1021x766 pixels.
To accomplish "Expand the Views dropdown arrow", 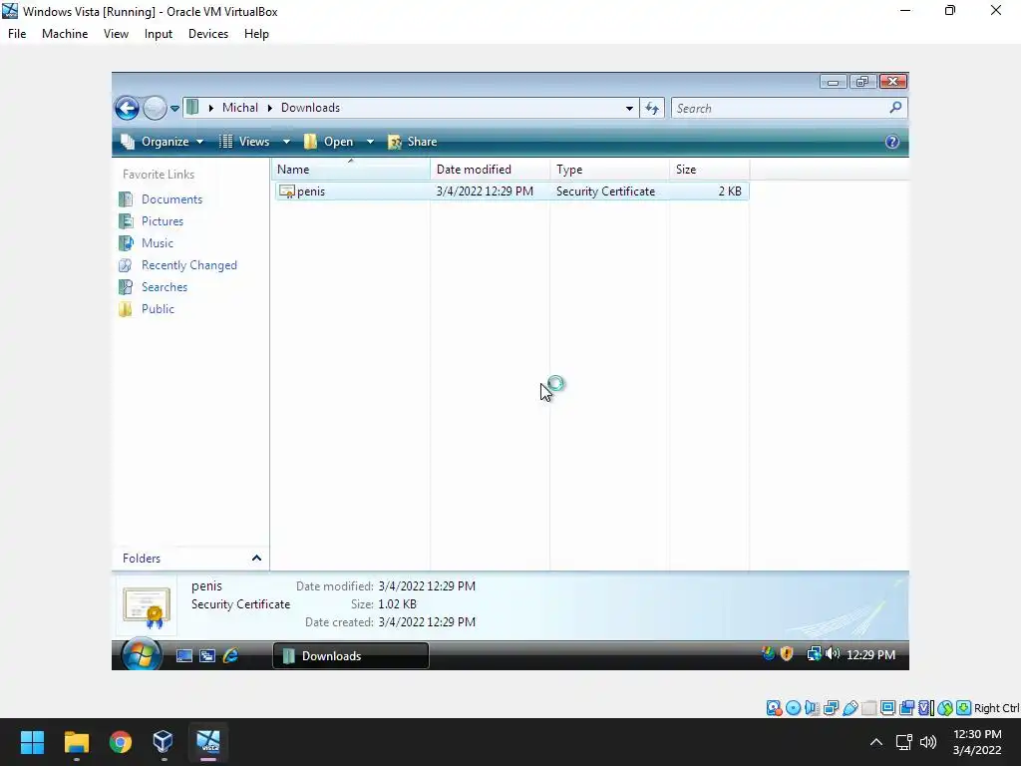I will click(x=286, y=142).
